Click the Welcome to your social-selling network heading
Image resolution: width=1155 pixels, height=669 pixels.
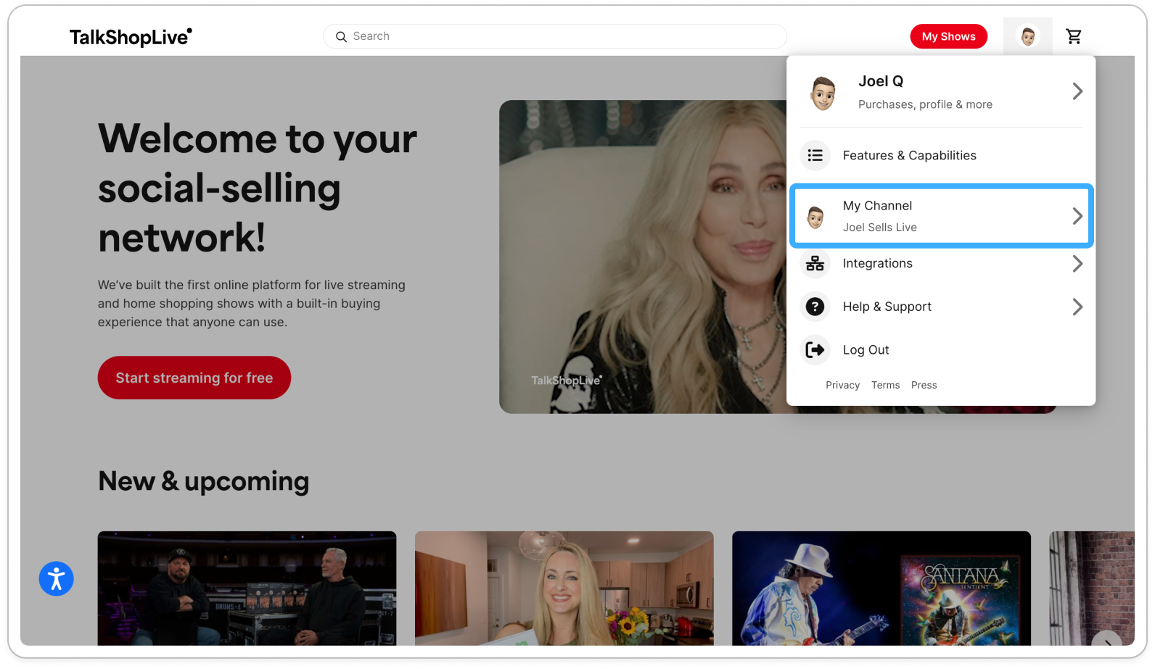(258, 188)
